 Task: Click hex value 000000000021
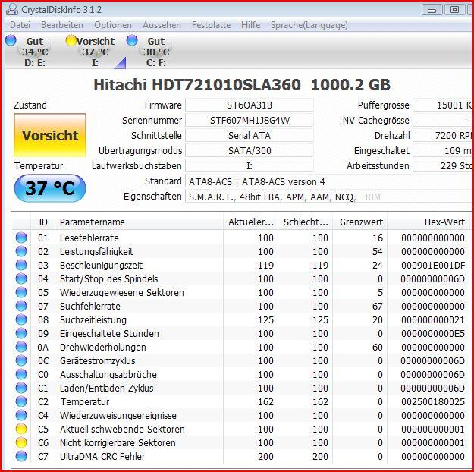[x=433, y=319]
